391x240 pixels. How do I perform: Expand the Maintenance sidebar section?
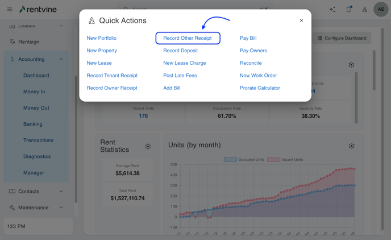(x=61, y=208)
